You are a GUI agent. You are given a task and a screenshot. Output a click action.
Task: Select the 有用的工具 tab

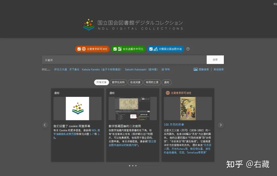point(152,82)
